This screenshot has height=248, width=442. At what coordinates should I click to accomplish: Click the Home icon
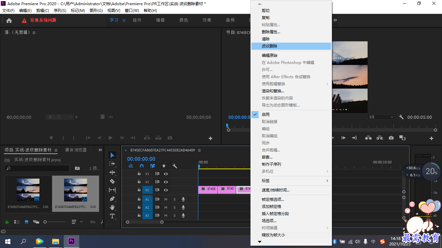(9, 20)
